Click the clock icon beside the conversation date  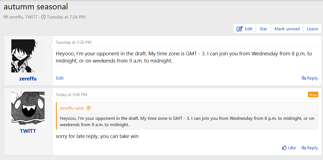tap(43, 17)
